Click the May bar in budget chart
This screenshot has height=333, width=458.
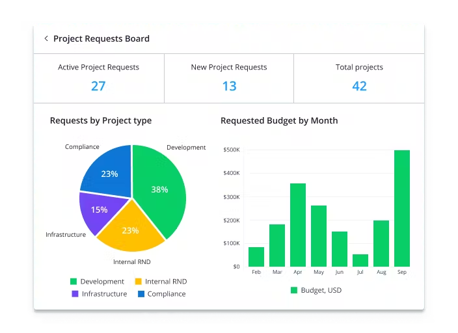[x=319, y=235]
